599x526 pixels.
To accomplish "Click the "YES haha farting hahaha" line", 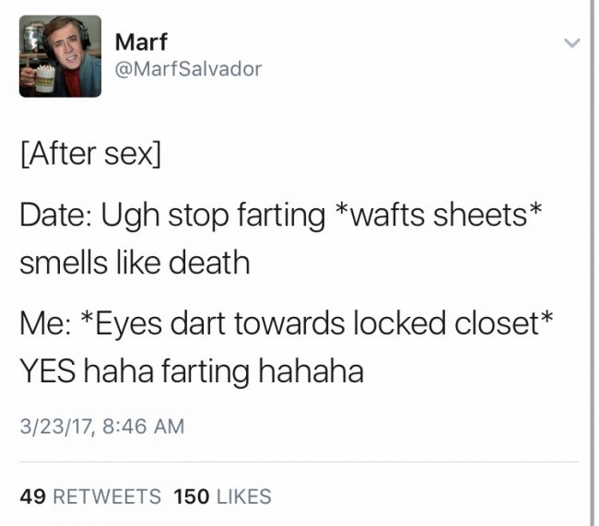I will tap(192, 371).
